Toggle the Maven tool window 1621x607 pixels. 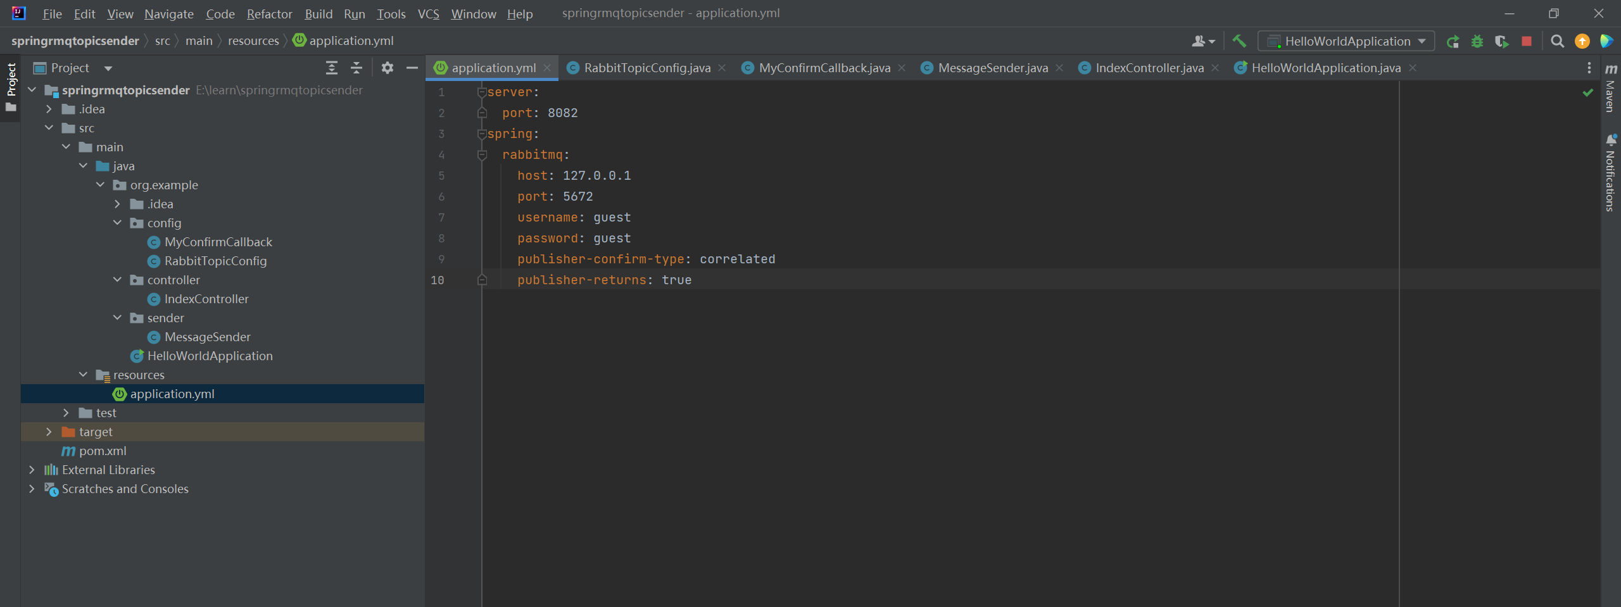tap(1611, 87)
